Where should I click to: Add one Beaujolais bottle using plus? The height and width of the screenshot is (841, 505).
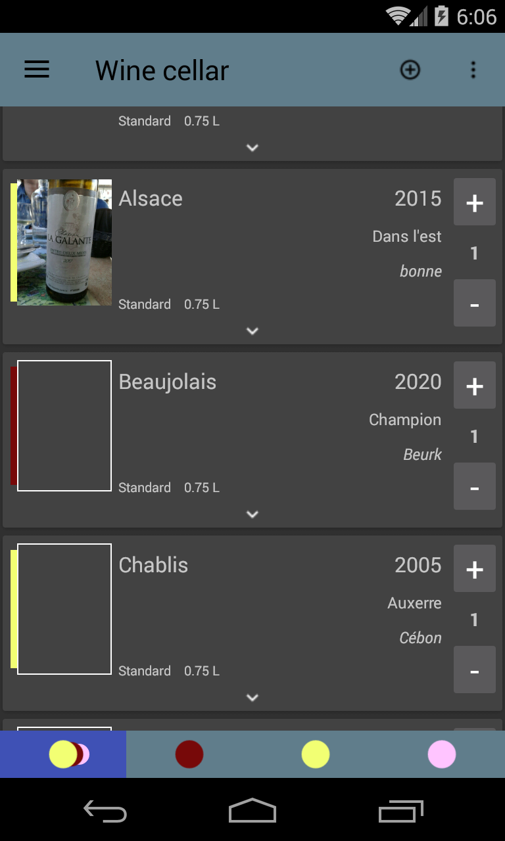click(x=474, y=386)
